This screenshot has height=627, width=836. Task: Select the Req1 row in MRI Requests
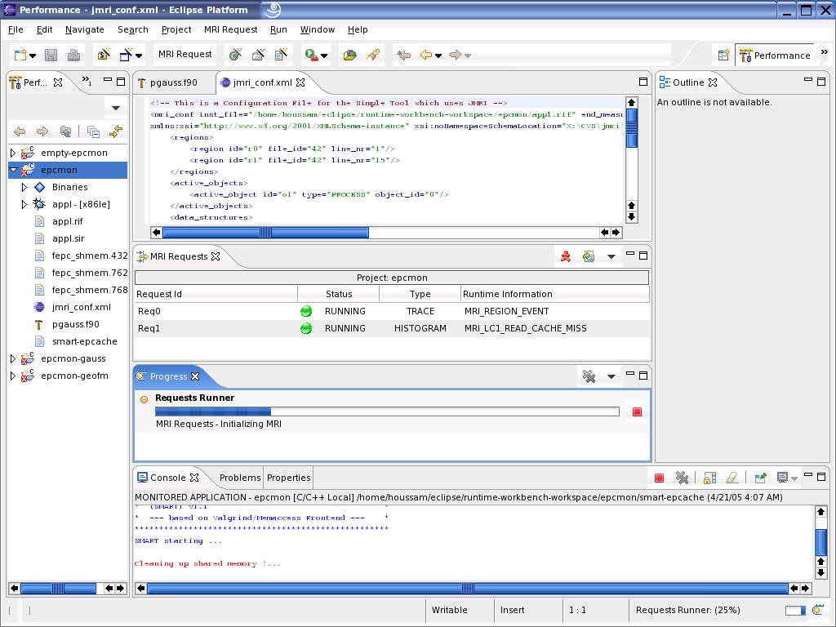coord(393,328)
